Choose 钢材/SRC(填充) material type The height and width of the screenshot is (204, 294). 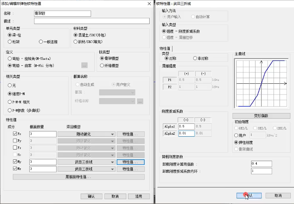pos(76,42)
